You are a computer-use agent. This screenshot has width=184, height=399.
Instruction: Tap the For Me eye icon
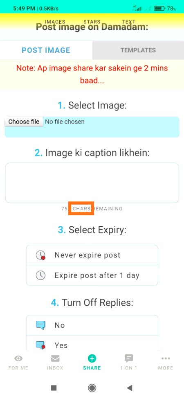[x=18, y=358]
